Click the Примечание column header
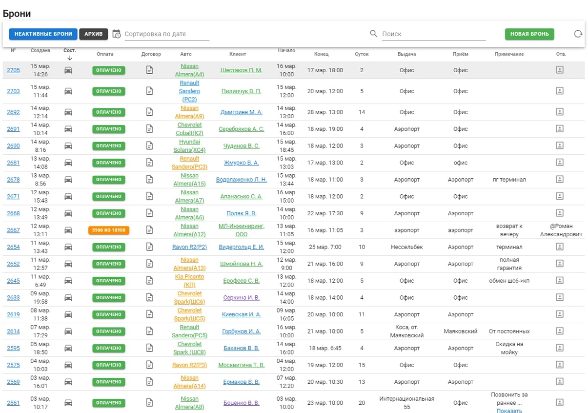588x413 pixels. tap(509, 54)
